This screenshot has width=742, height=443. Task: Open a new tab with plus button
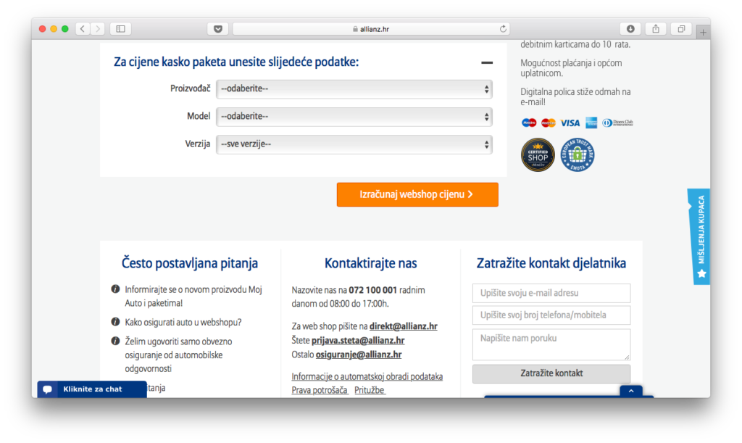(x=703, y=33)
